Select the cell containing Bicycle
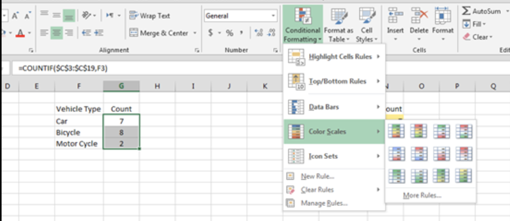This screenshot has height=221, width=510. point(79,132)
